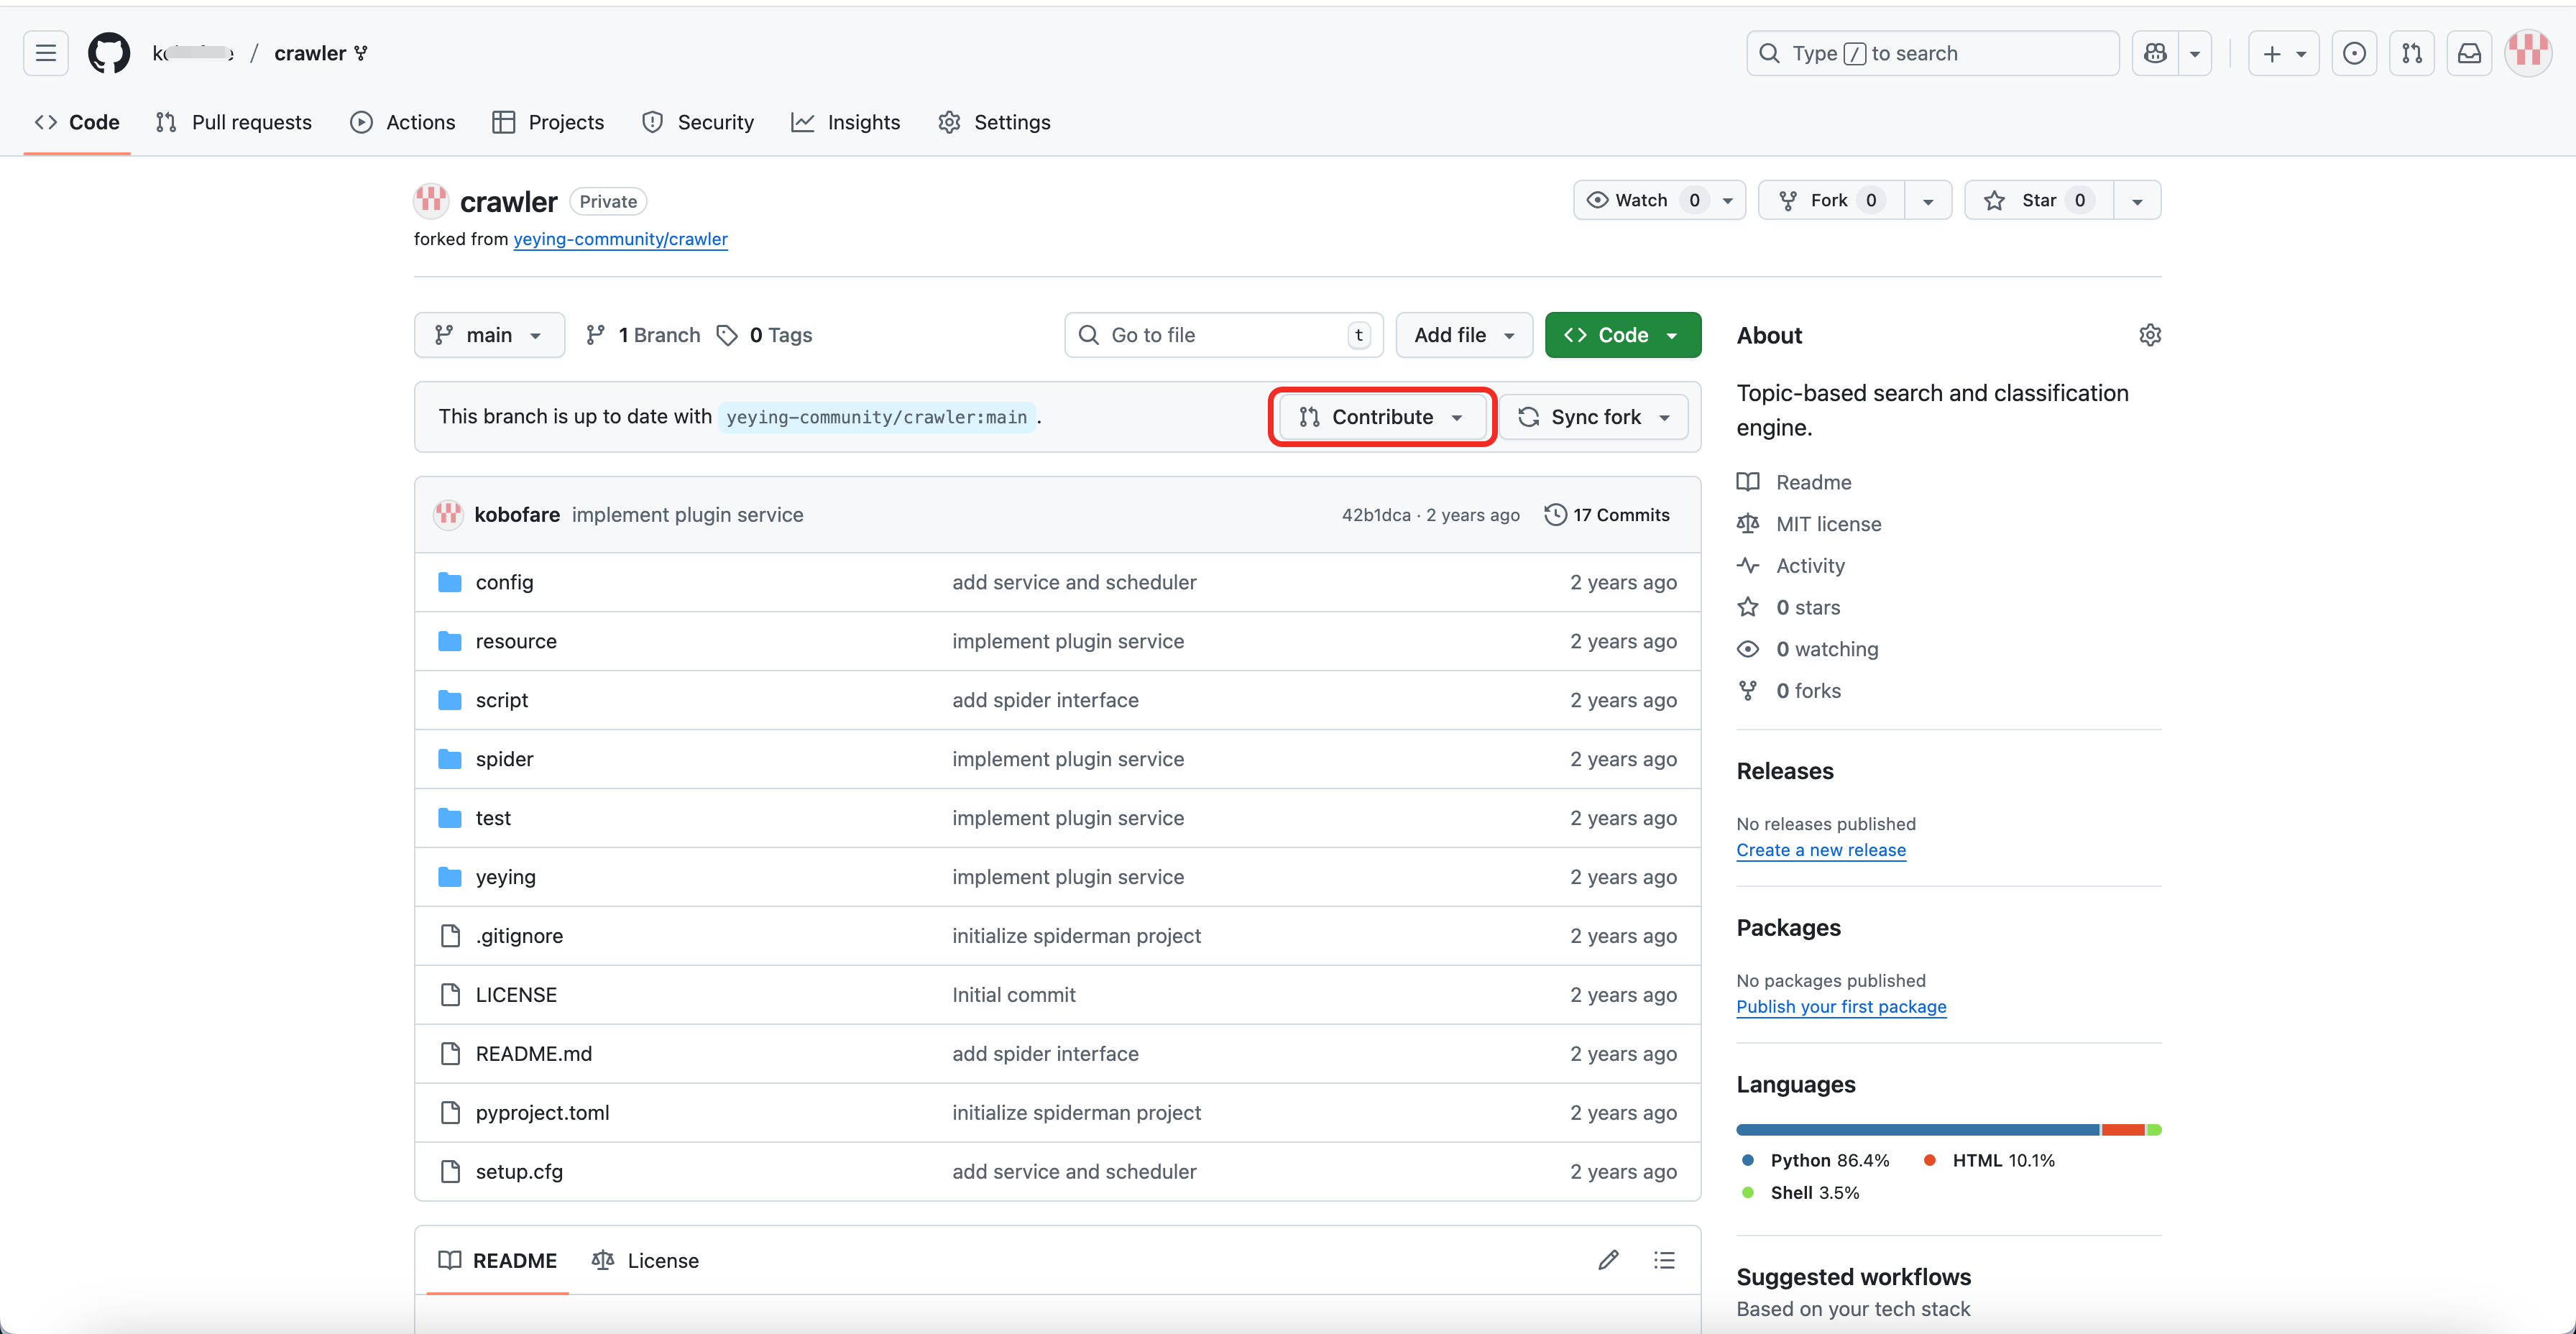Click Create a new release link
This screenshot has height=1334, width=2576.
(x=1821, y=850)
